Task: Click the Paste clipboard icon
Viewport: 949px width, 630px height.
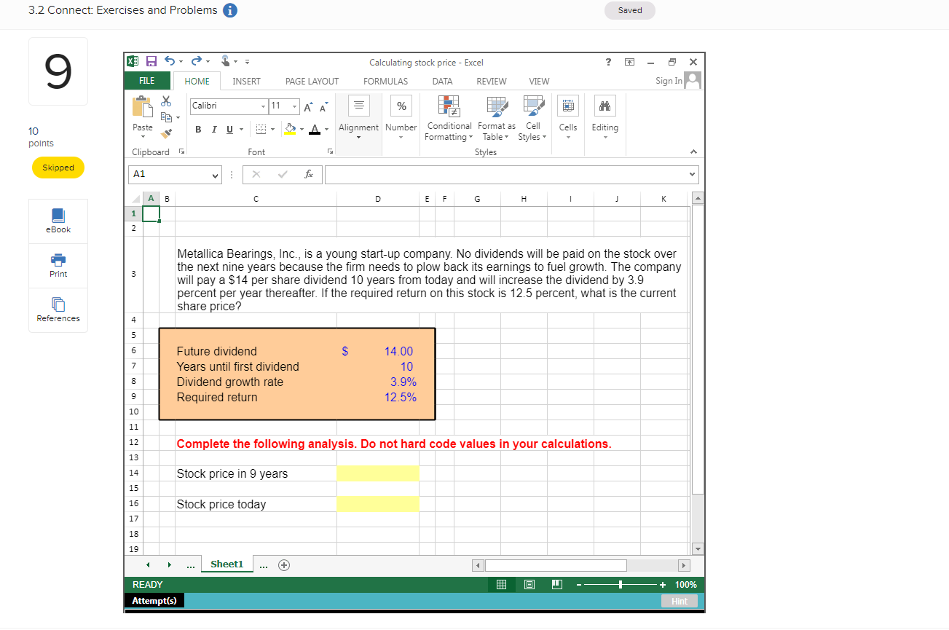Action: click(x=143, y=107)
